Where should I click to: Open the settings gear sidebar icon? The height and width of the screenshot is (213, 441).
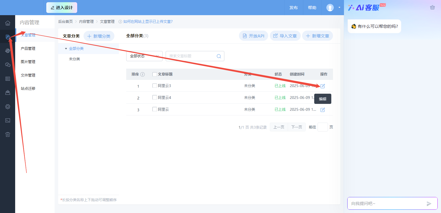(x=8, y=107)
